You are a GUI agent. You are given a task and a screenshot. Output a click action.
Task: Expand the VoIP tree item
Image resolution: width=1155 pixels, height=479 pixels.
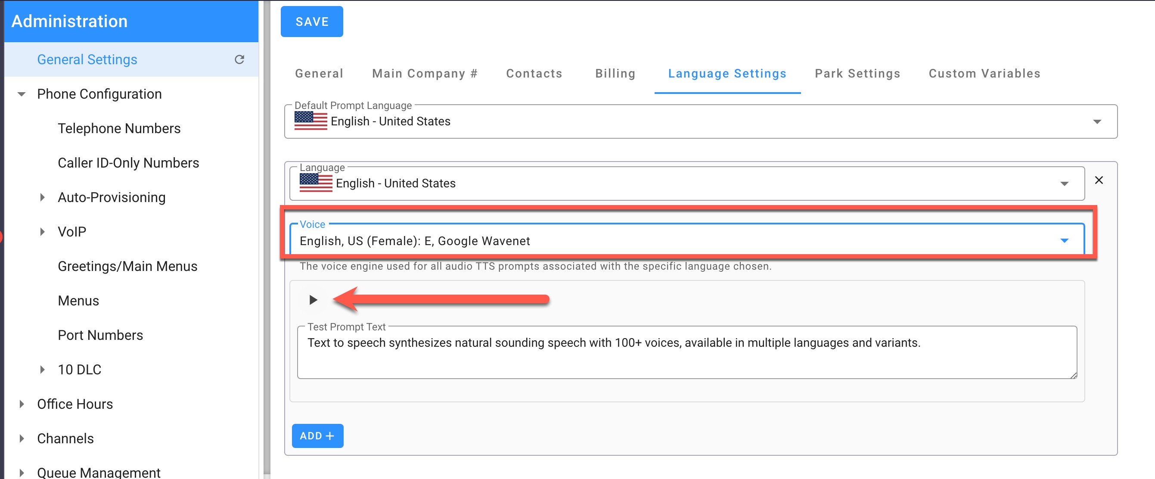click(x=42, y=232)
